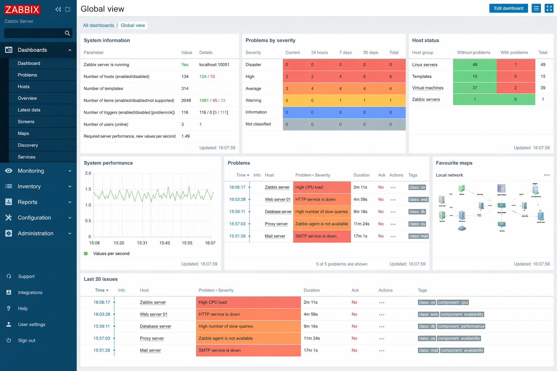Image resolution: width=557 pixels, height=371 pixels.
Task: Open the All dashboards breadcrumb link
Action: pos(98,25)
